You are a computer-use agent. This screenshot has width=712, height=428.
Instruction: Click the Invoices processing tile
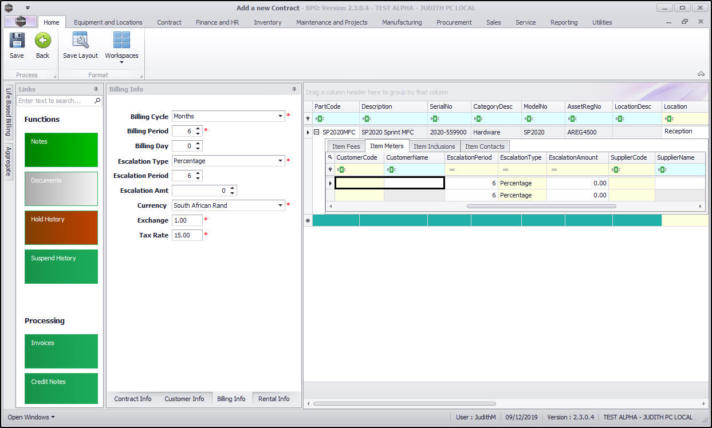pos(61,351)
